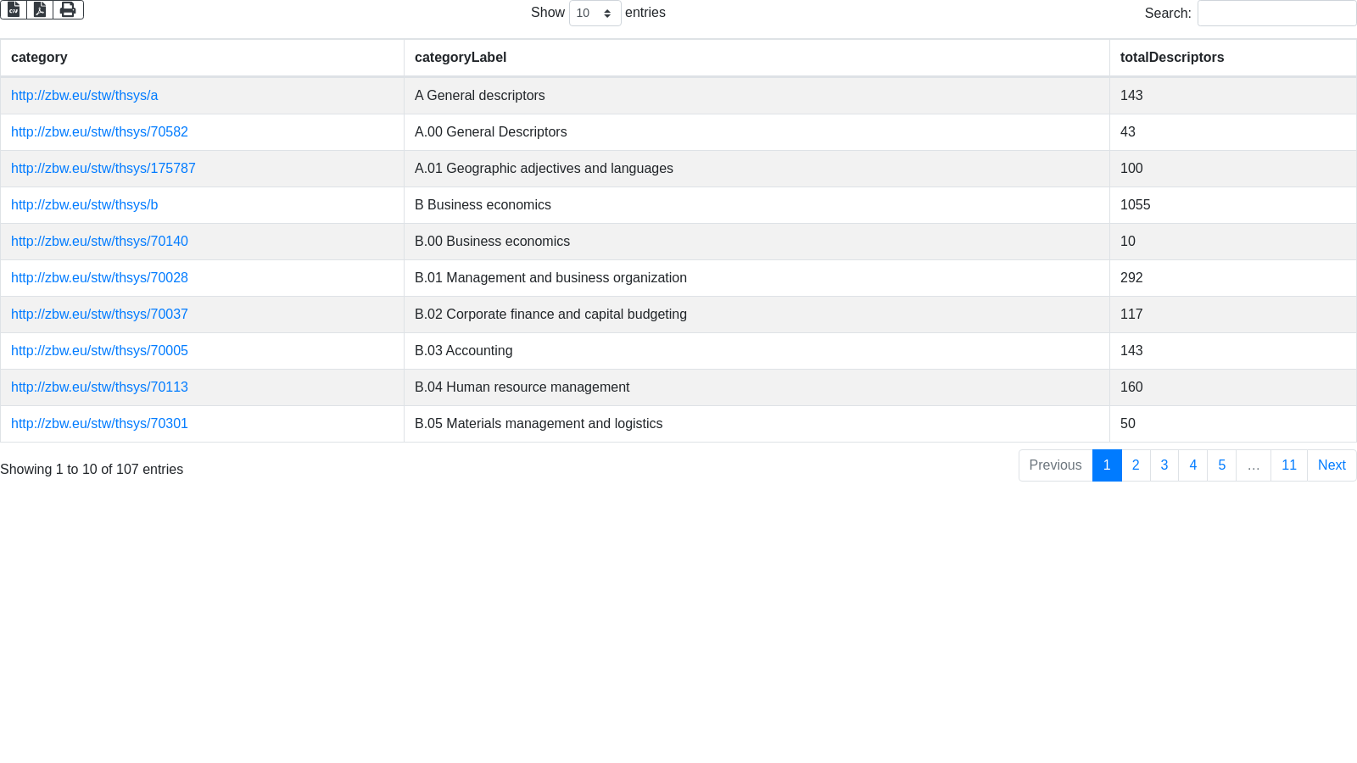Select page 3 in pagination
The height and width of the screenshot is (763, 1357).
click(1164, 465)
